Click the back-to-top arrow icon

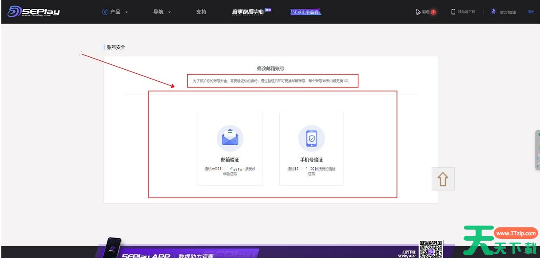click(443, 179)
